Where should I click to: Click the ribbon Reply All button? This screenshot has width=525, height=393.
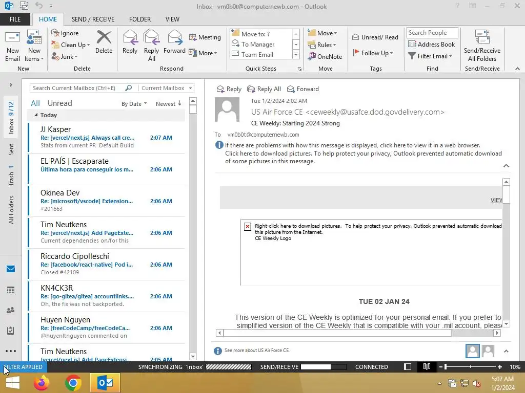[x=151, y=46]
